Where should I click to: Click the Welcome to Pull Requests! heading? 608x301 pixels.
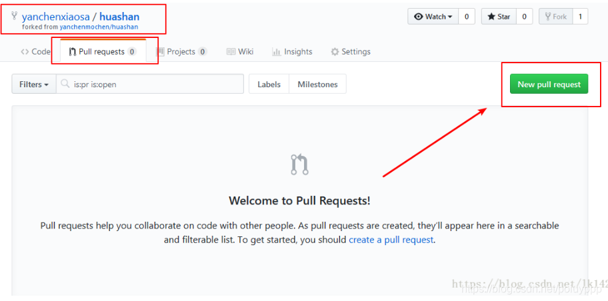click(300, 200)
